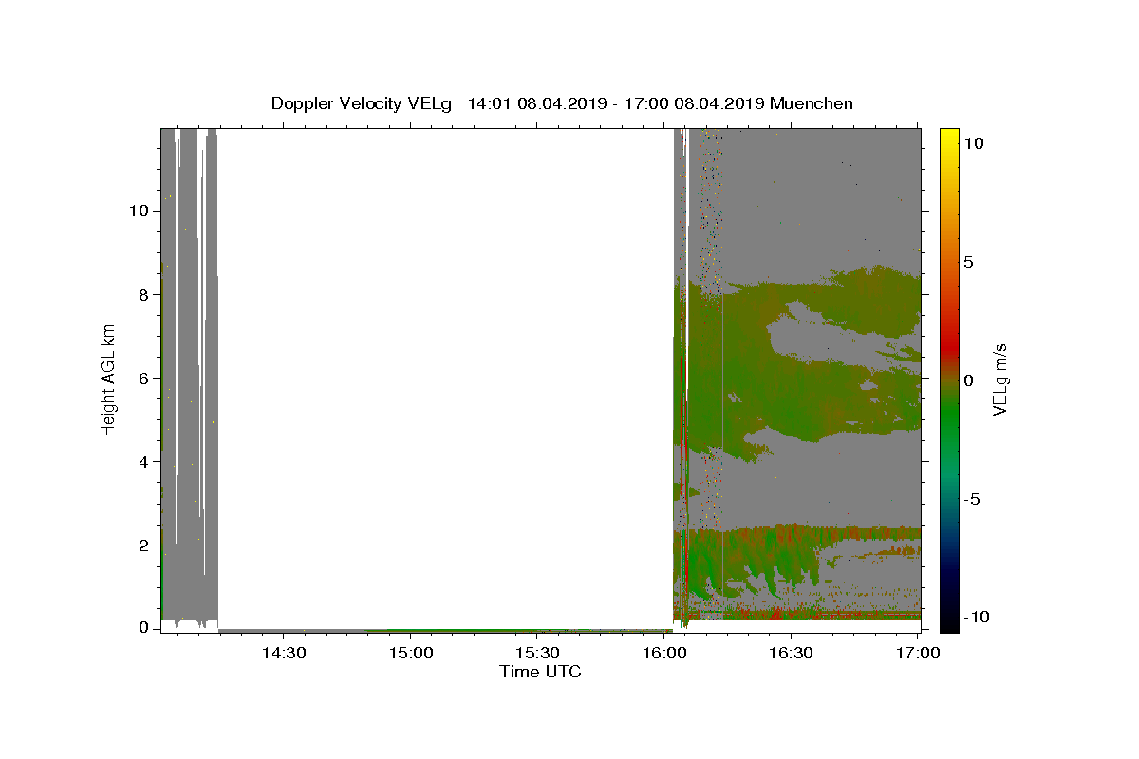1139x759 pixels.
Task: Click the '17:00' time tick label
Action: tap(918, 654)
